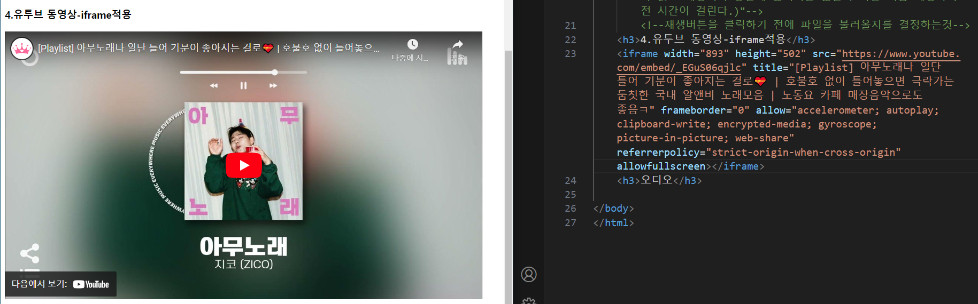This screenshot has width=978, height=304.
Task: Click the white progress bar in the artwork
Action: click(243, 72)
